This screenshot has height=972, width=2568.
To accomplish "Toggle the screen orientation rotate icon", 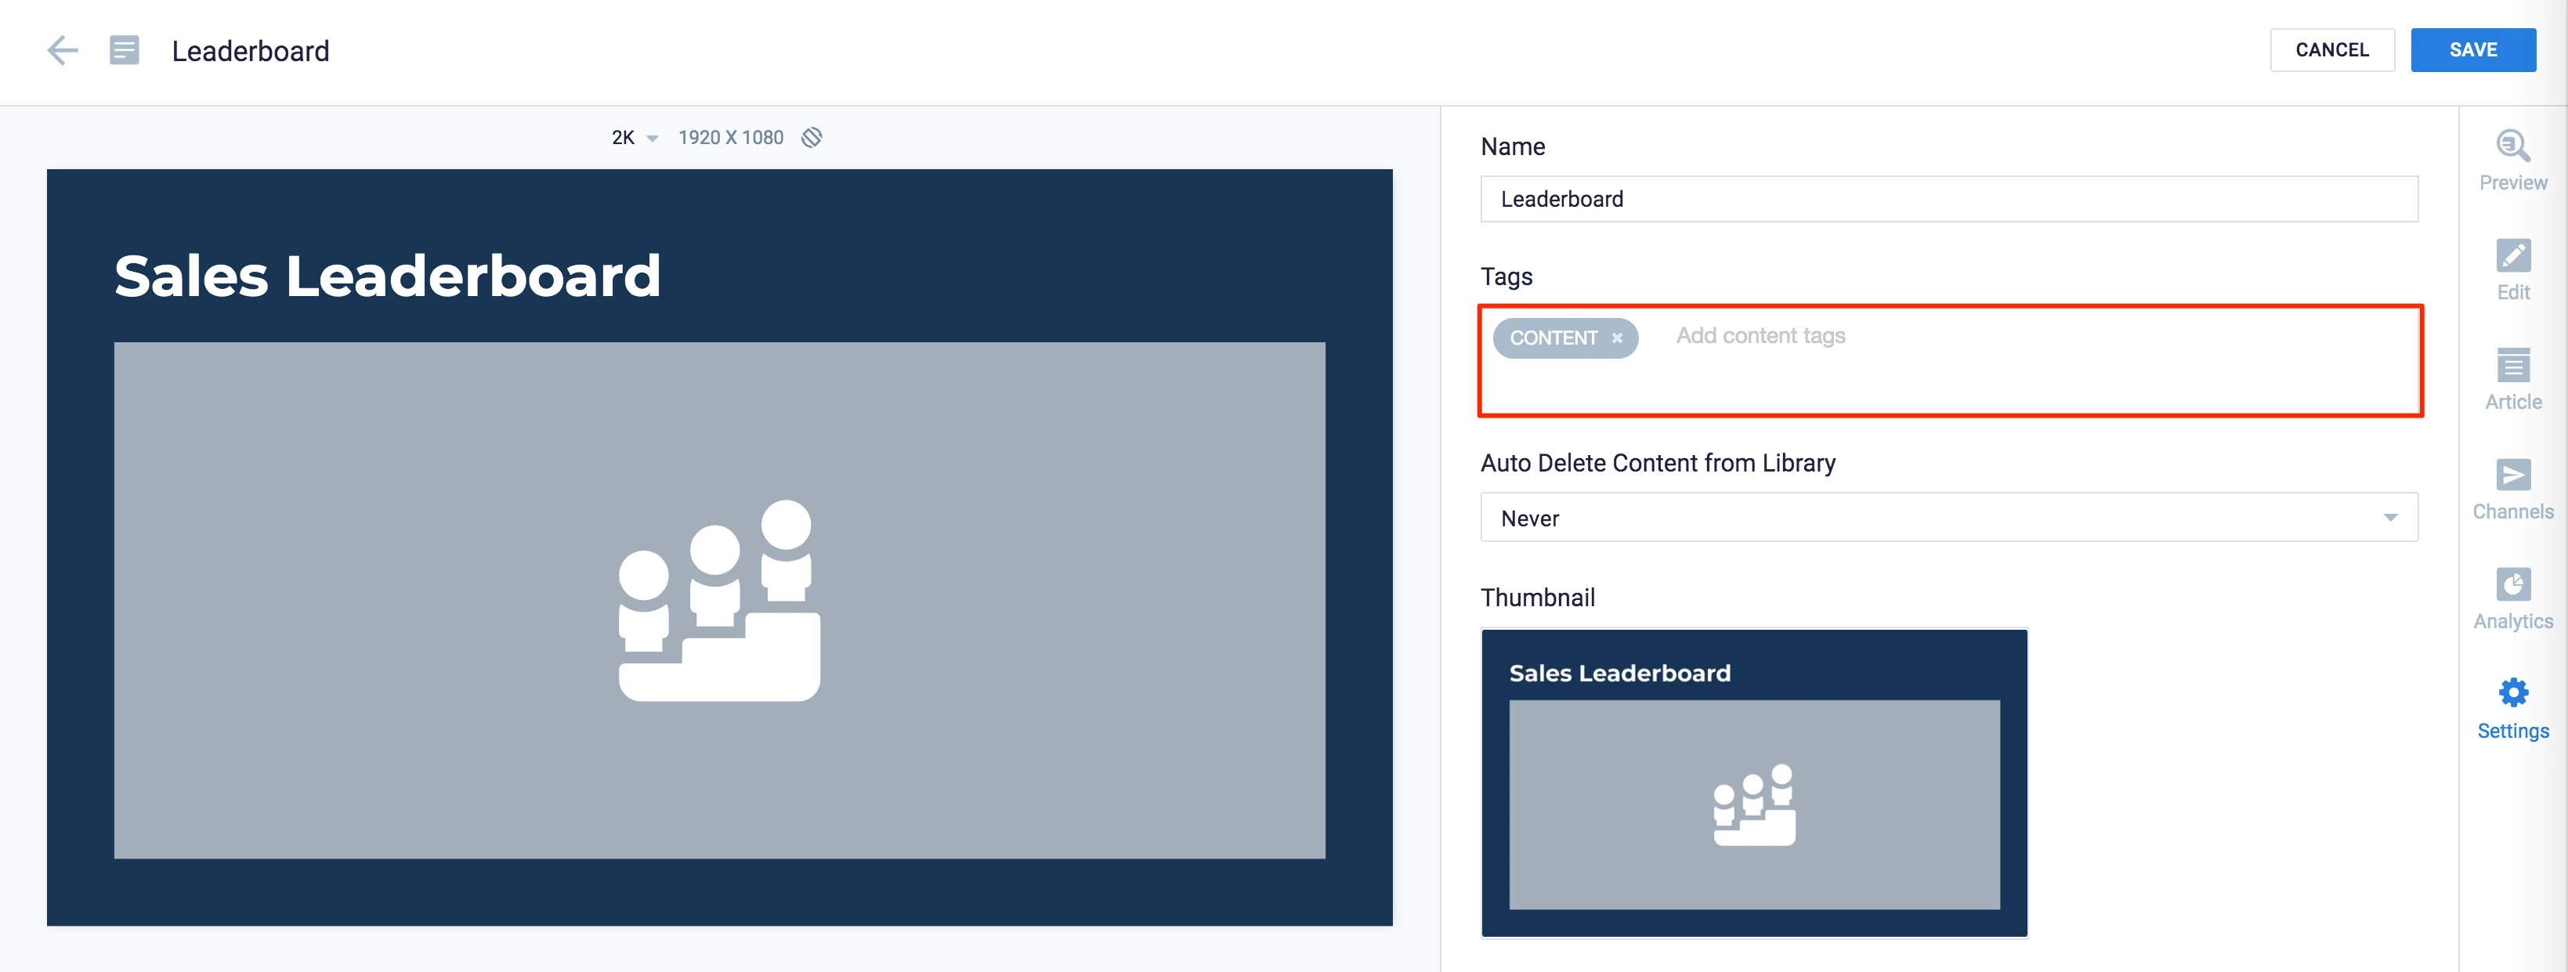I will 812,138.
